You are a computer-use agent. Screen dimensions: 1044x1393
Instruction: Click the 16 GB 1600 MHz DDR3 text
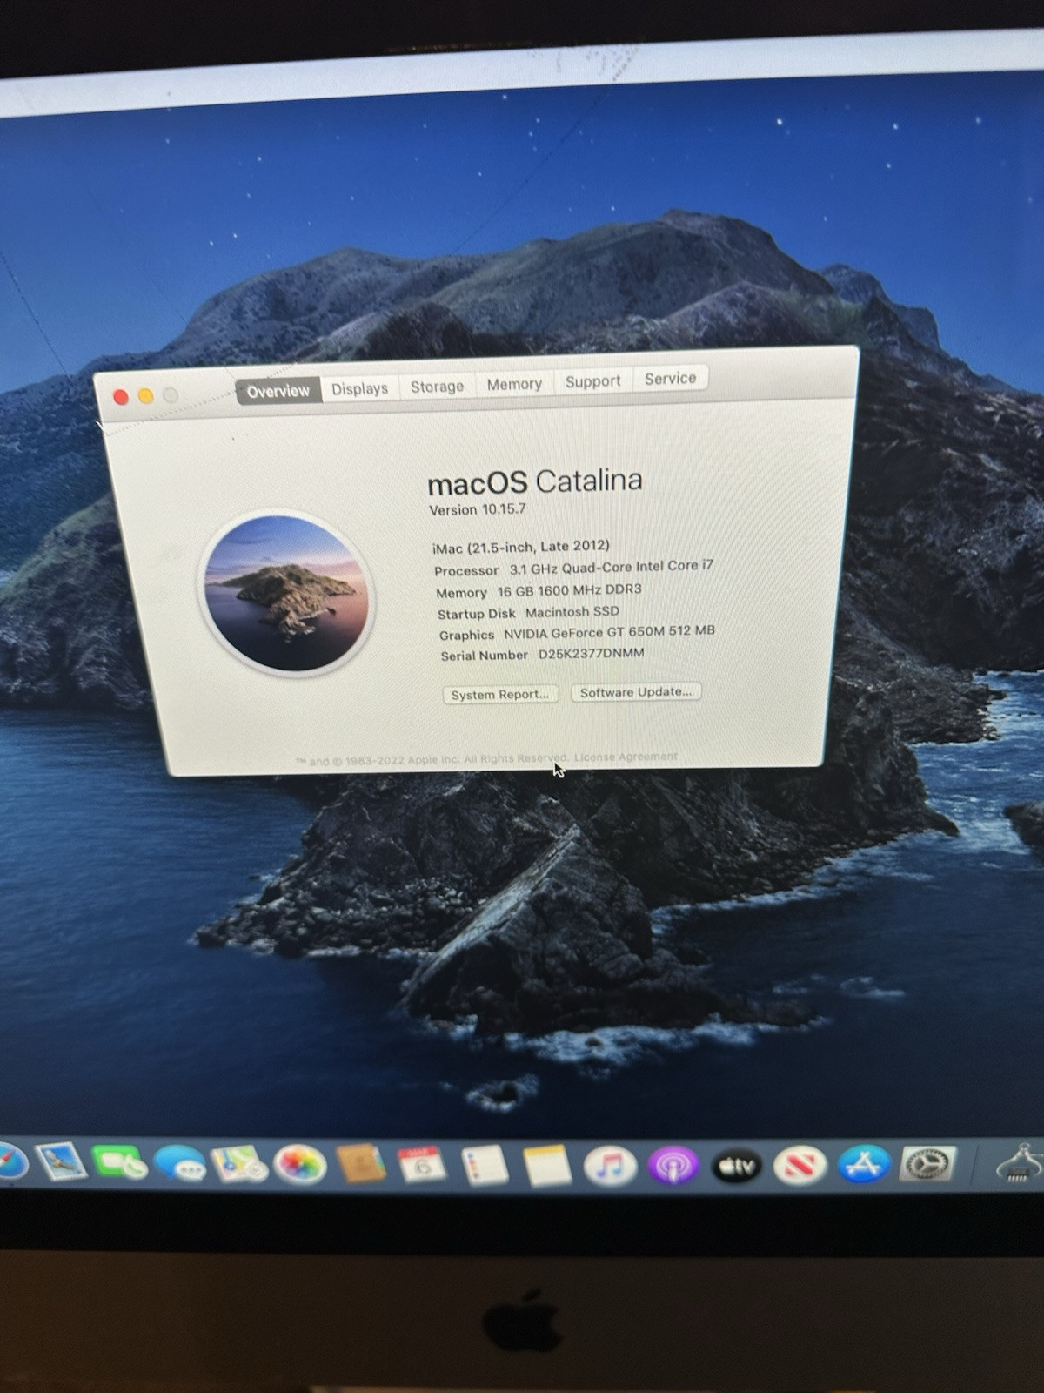click(x=569, y=590)
